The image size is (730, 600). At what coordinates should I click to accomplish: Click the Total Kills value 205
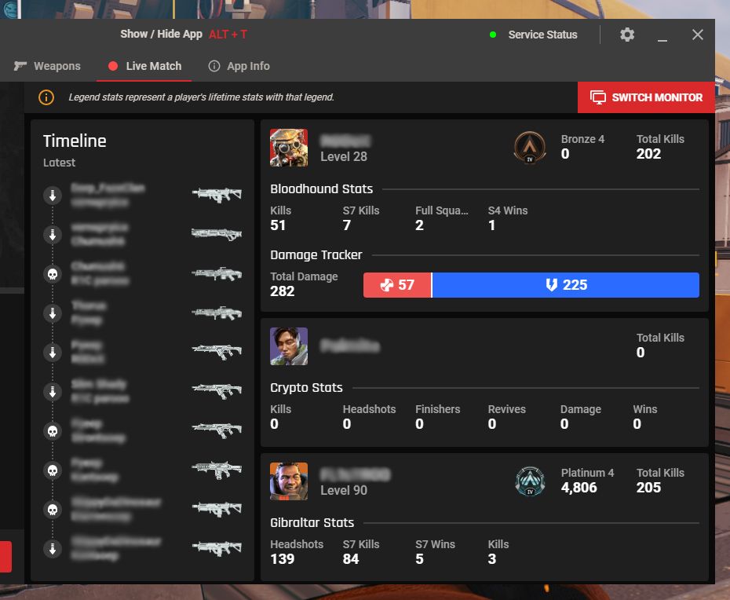click(x=648, y=487)
